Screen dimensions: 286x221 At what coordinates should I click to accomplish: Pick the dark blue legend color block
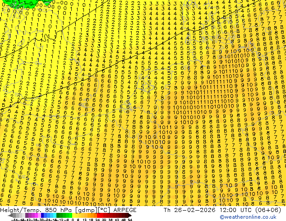tap(42, 215)
